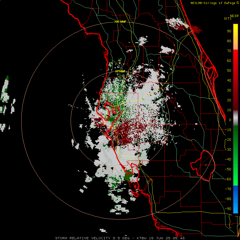Image resolution: width=240 pixels, height=240 pixels.
Task: Click the -40 label on the velocity scale
Action: click(228, 159)
